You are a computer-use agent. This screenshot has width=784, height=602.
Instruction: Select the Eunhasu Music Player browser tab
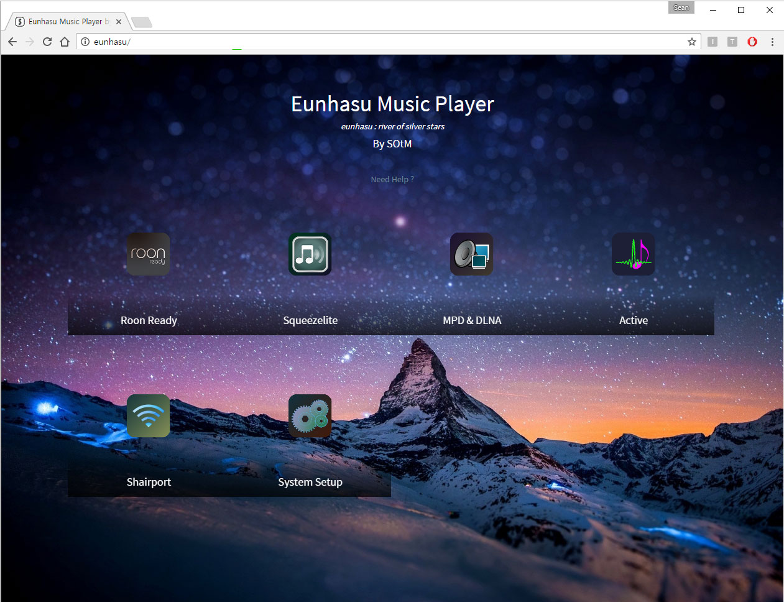67,21
